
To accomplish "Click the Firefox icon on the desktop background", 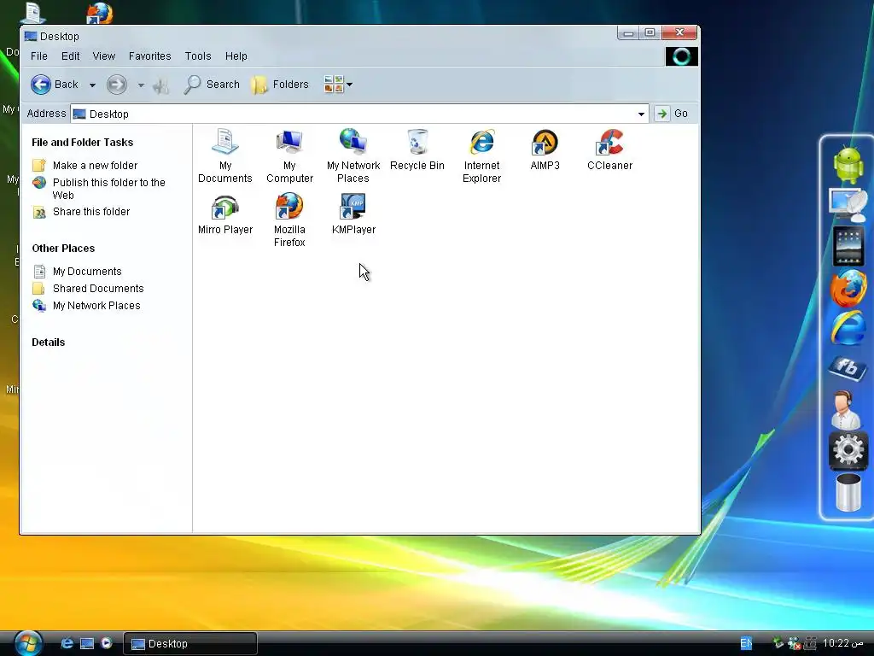I will click(x=100, y=12).
